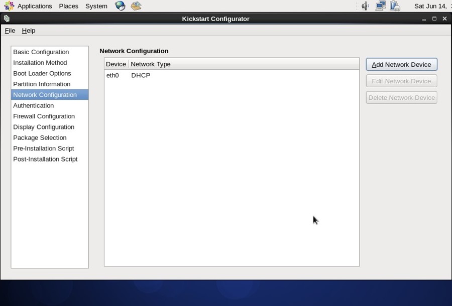This screenshot has width=452, height=306.
Task: Open the Help menu
Action: pos(29,31)
